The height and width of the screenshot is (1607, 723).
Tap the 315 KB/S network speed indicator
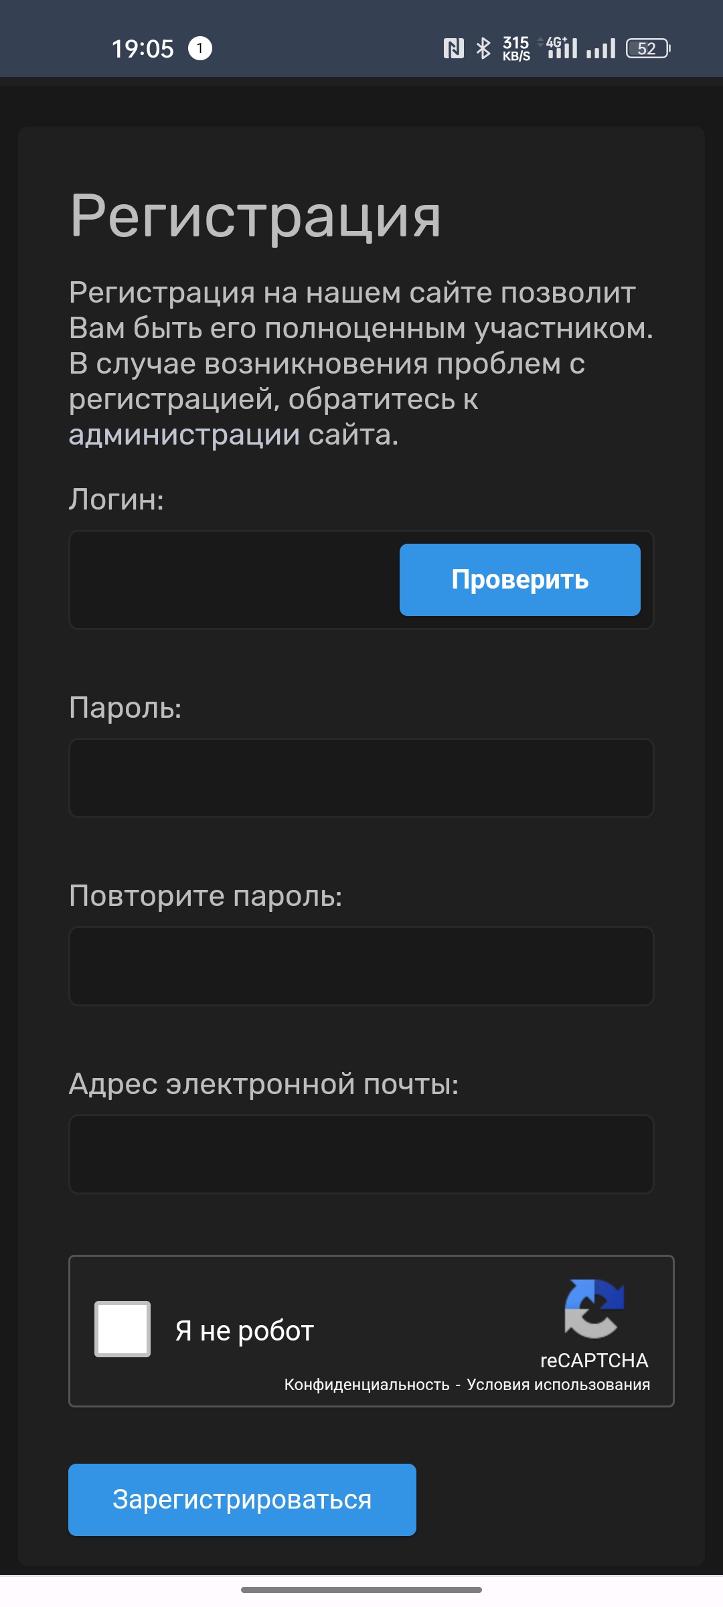(516, 48)
